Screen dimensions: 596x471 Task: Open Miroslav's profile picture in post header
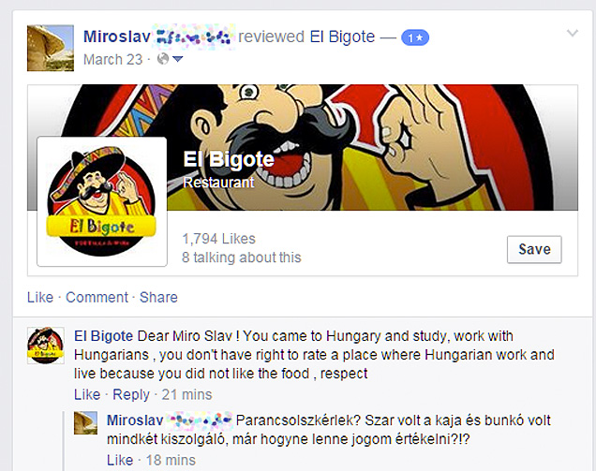pos(51,48)
